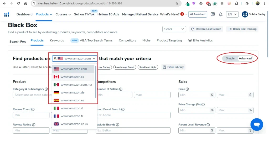Show info icon beside Price Change (%)
This screenshot has height=143, width=269.
click(203, 104)
